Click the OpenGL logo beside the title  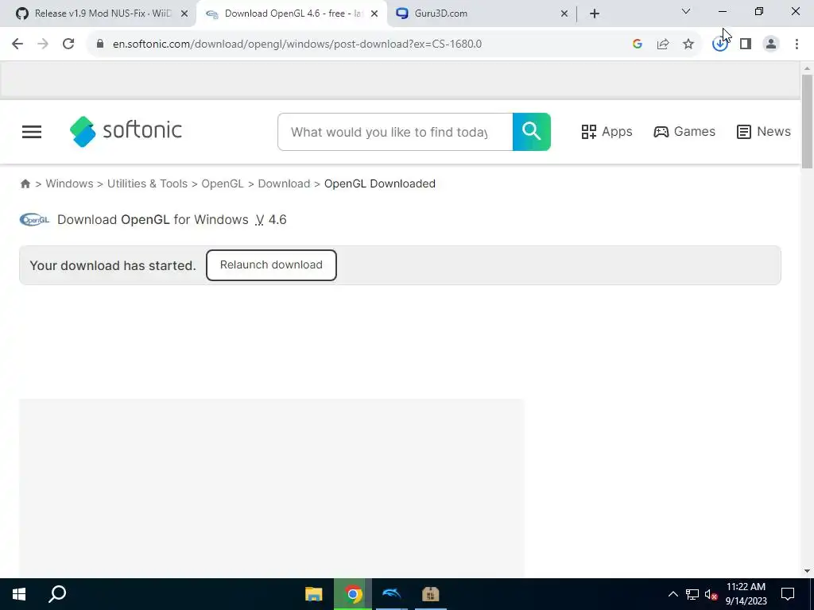pyautogui.click(x=34, y=220)
